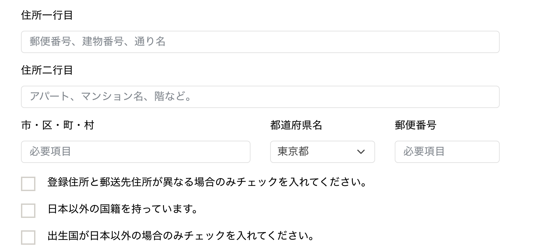The image size is (539, 248).
Task: Tick the 日本以外の国籍を持っています checkbox
Action: [x=28, y=211]
